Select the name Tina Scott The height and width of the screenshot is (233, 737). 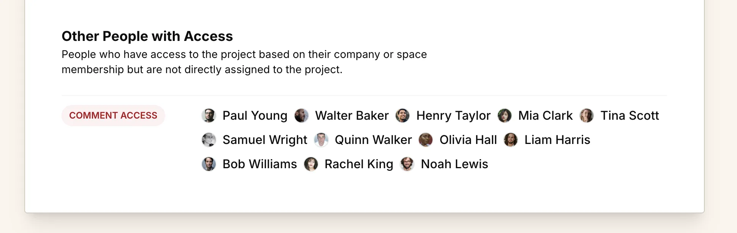click(630, 116)
